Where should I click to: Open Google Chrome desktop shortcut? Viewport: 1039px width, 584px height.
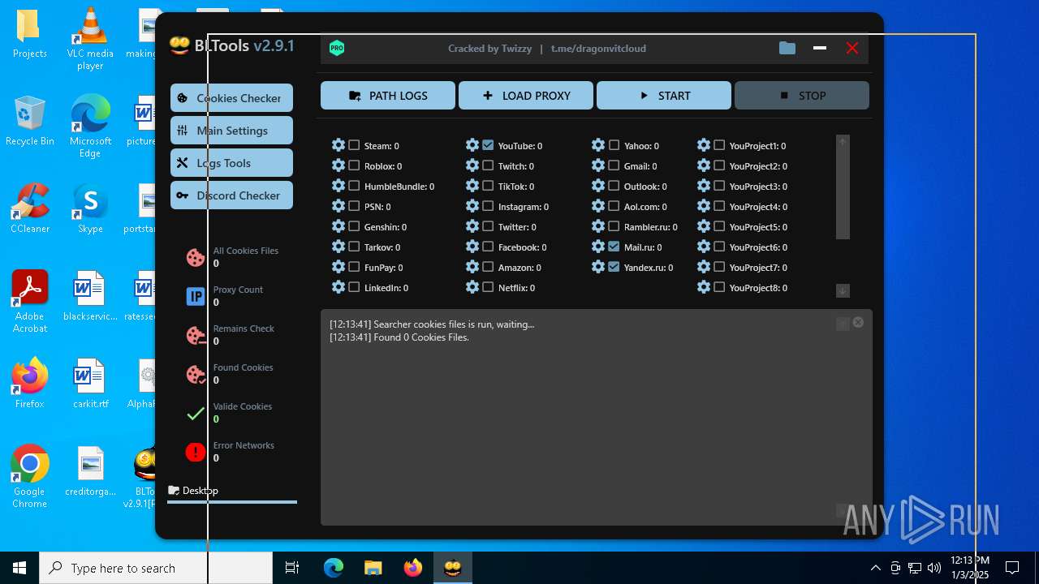coord(29,476)
